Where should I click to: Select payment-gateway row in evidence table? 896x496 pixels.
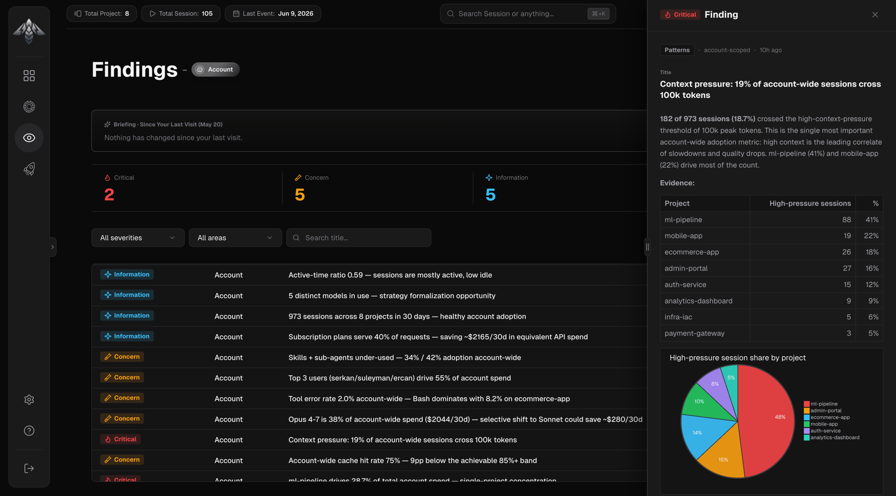pyautogui.click(x=772, y=333)
